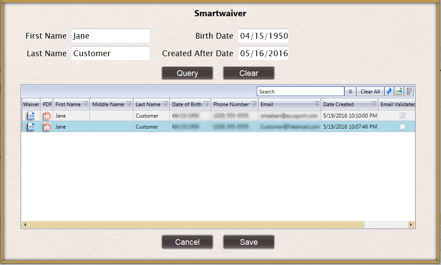The image size is (441, 265).
Task: Toggle Email Validated checkbox in 10:07:46 PM row
Action: coord(402,127)
